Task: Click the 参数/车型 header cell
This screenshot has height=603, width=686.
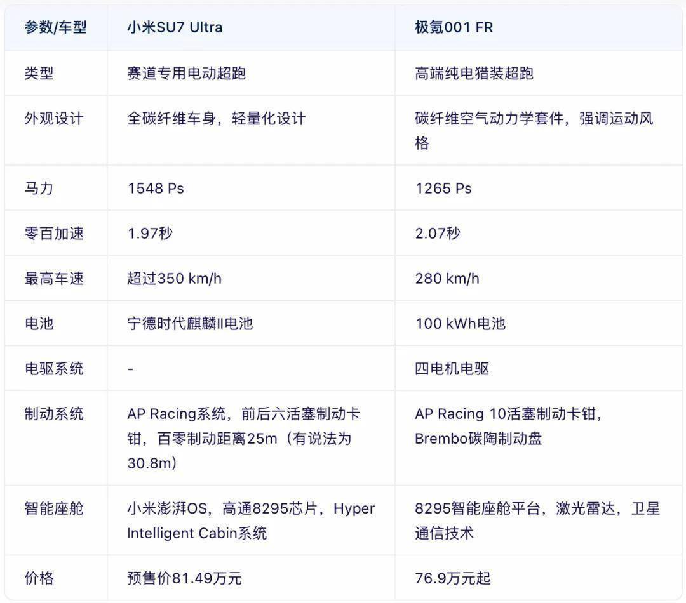Action: [55, 28]
